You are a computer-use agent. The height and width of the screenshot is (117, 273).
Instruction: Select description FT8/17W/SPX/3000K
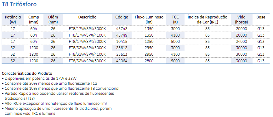click(87, 29)
